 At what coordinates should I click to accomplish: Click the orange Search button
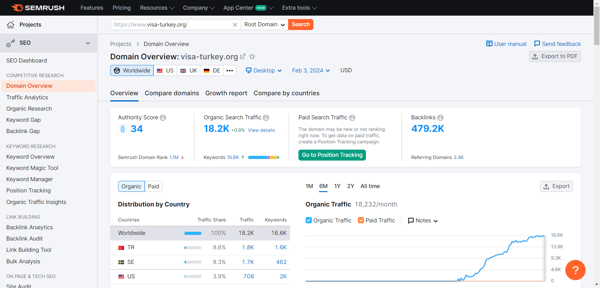click(301, 25)
